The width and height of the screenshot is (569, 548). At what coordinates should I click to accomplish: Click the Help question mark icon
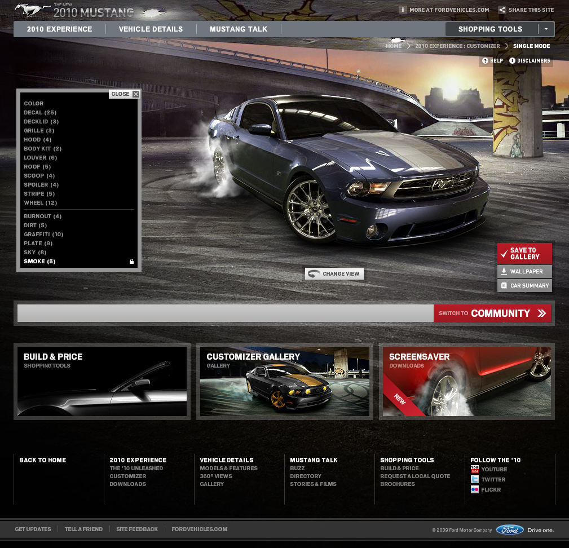point(485,60)
